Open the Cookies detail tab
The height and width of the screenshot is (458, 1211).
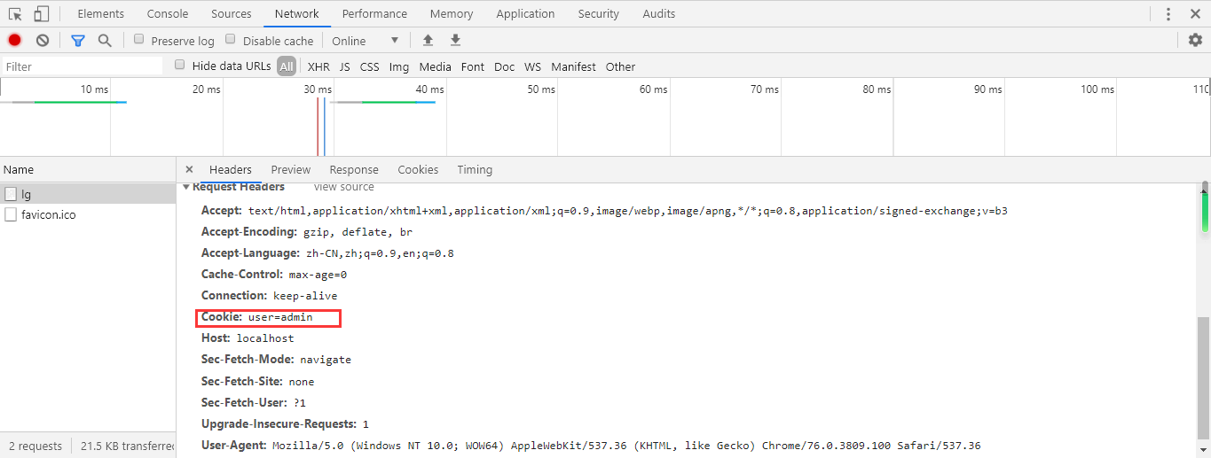point(418,170)
